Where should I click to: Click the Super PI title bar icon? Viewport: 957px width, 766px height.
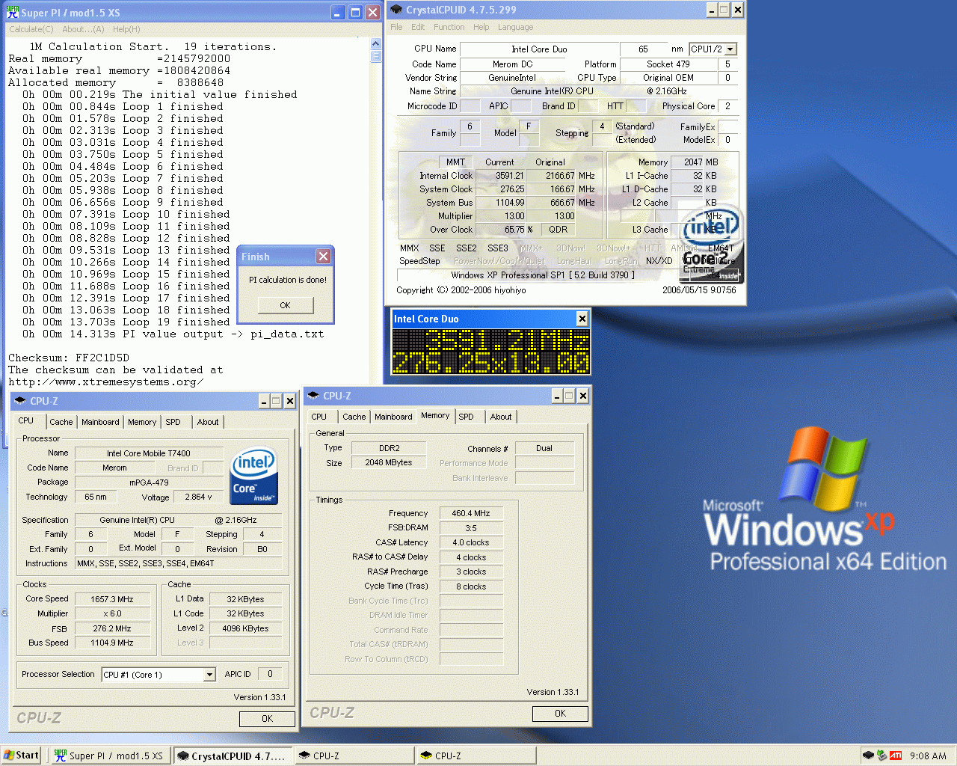coord(13,13)
